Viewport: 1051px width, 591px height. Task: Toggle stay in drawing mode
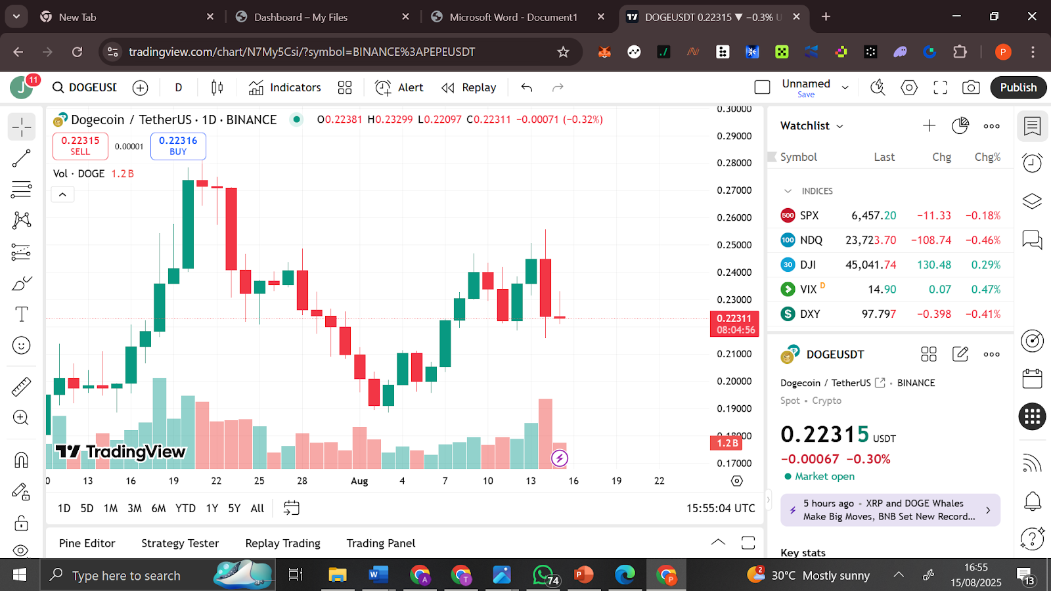coord(22,491)
